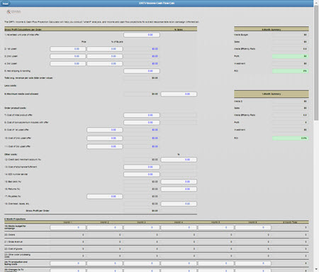Click the 1-Month Summary 'Investment' label
This screenshot has width=319, height=272.
pyautogui.click(x=240, y=130)
